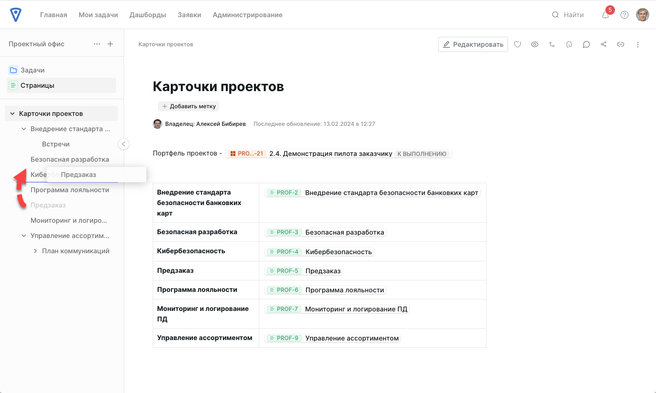Collapse the sidebar with the round arrow button
This screenshot has width=656, height=393.
point(124,144)
